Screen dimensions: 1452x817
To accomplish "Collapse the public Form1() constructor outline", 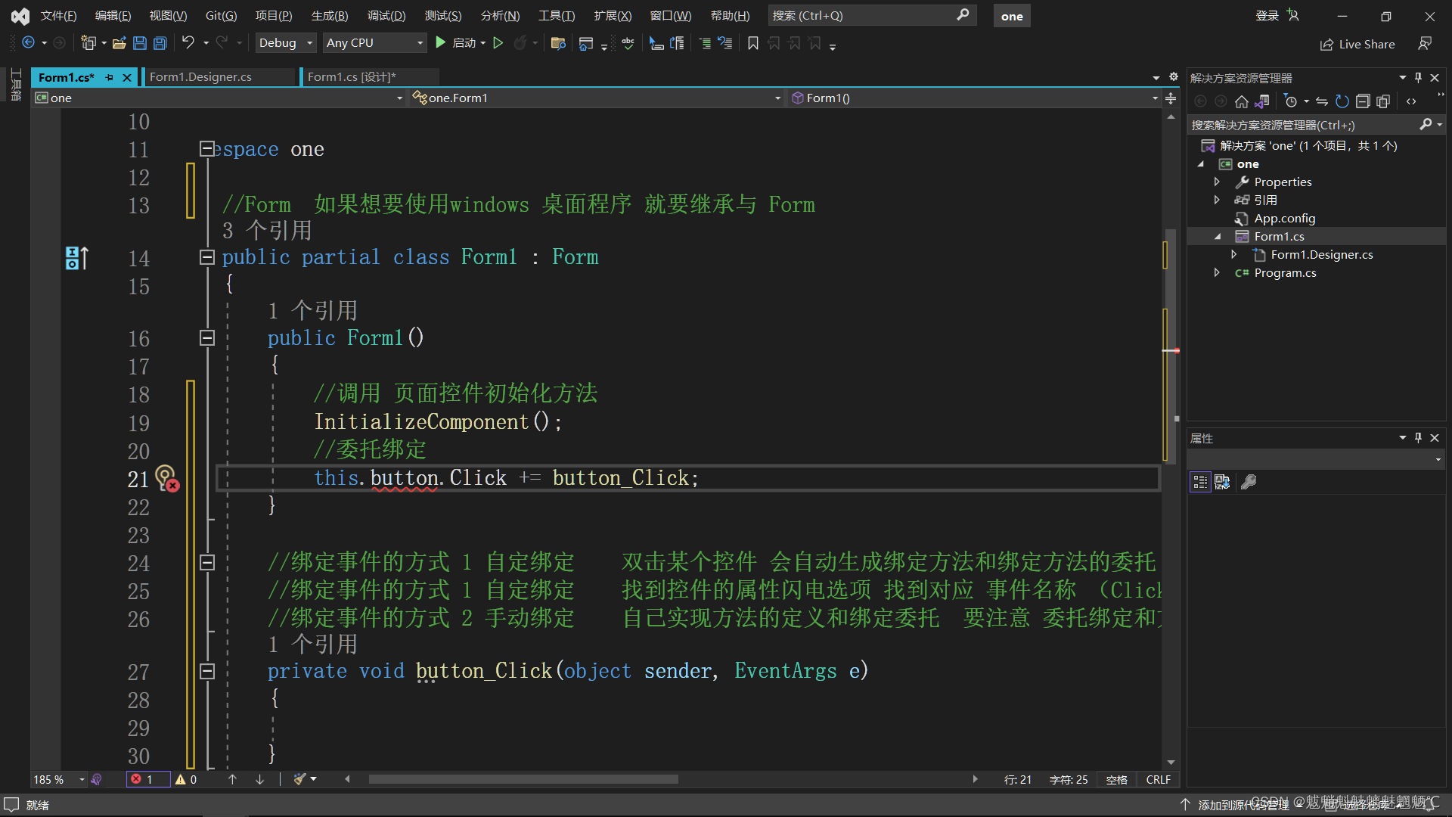I will coord(206,337).
